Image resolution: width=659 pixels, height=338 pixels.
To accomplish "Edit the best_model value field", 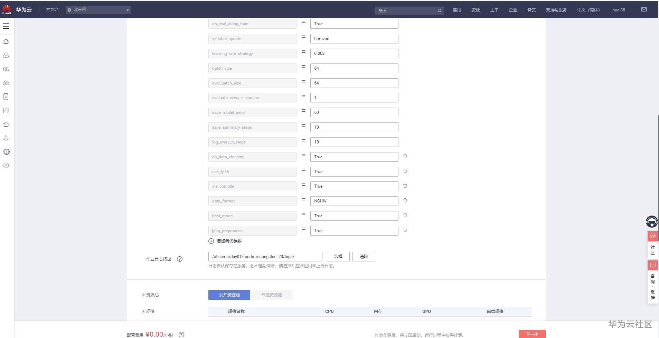I will click(354, 216).
